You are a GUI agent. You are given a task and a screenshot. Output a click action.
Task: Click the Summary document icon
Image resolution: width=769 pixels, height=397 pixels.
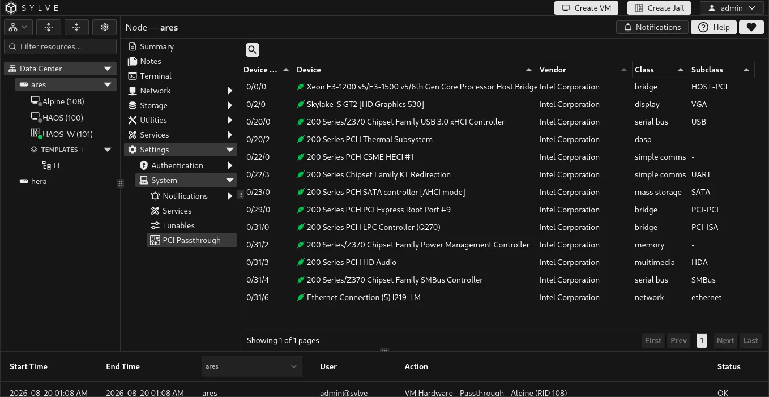pyautogui.click(x=133, y=46)
